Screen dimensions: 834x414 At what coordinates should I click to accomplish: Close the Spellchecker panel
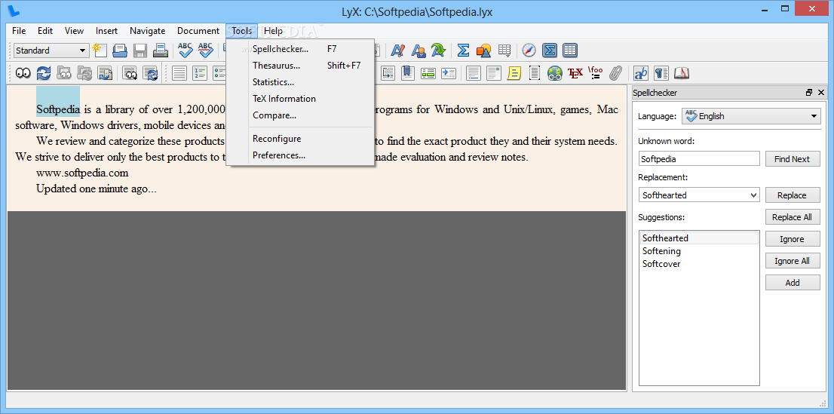point(821,93)
